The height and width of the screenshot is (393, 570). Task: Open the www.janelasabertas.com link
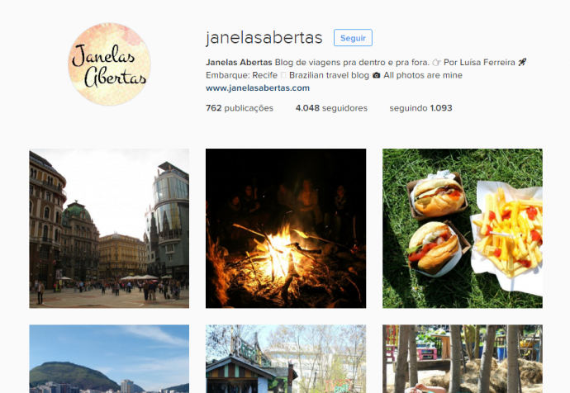(258, 88)
